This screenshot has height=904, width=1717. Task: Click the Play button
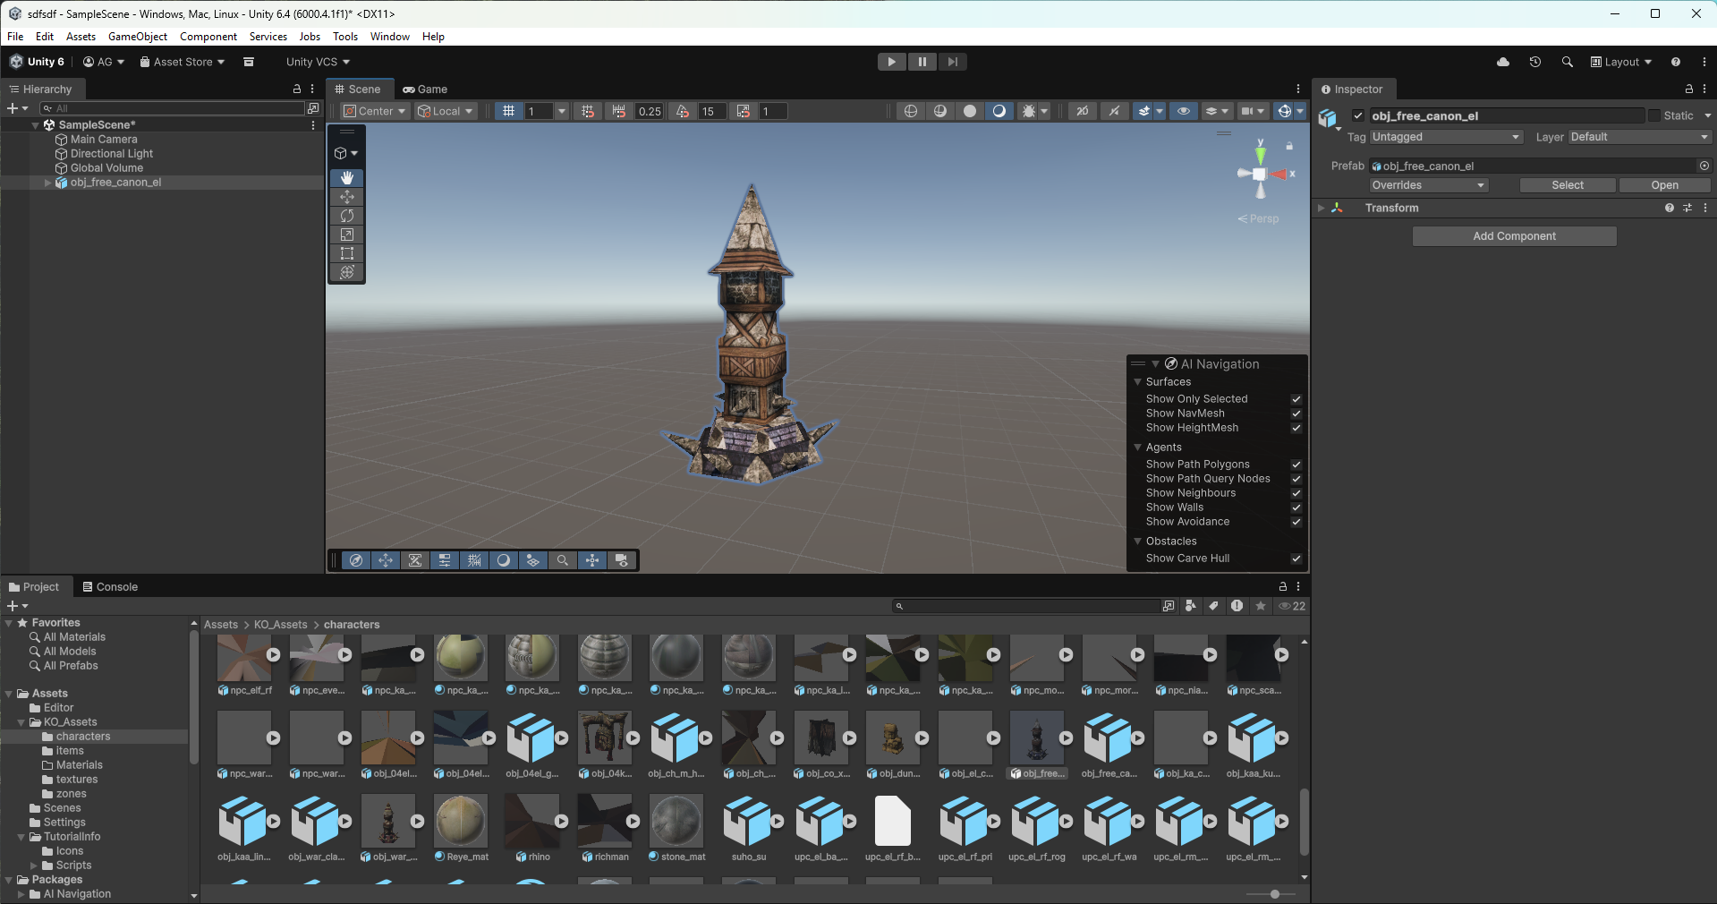click(x=891, y=62)
